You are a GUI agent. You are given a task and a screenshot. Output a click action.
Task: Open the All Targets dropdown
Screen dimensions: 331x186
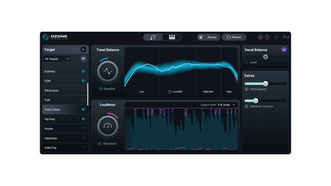tap(57, 59)
